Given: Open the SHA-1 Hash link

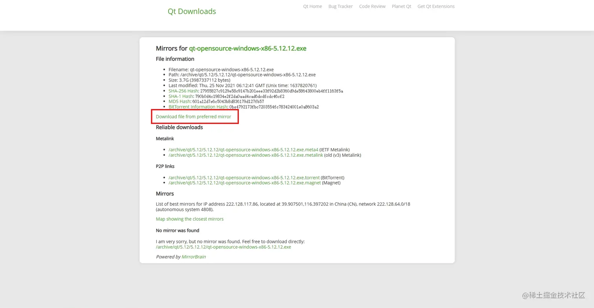Looking at the screenshot, I should click(181, 96).
